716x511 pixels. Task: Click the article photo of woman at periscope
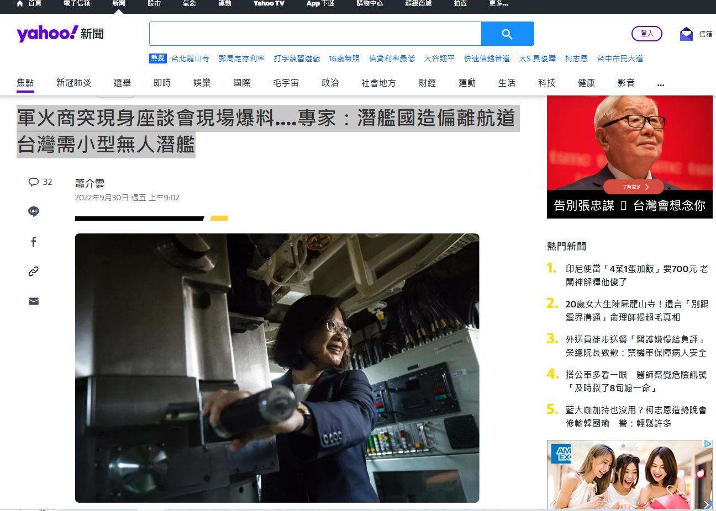click(277, 368)
